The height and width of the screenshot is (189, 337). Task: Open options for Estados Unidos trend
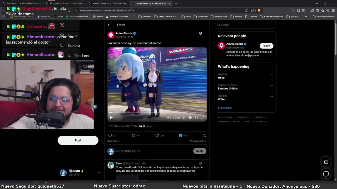coord(272,86)
